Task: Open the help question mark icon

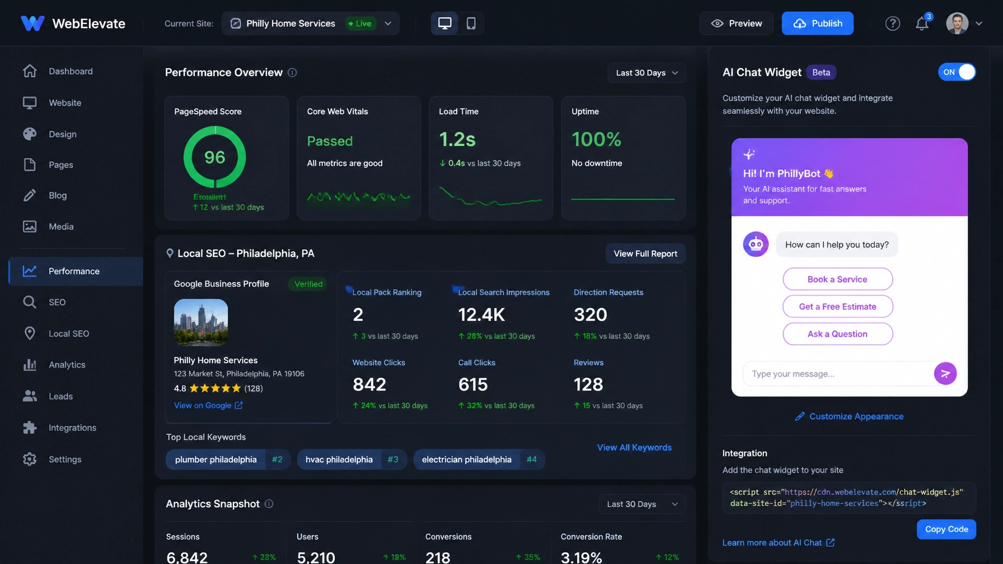Action: (x=893, y=23)
